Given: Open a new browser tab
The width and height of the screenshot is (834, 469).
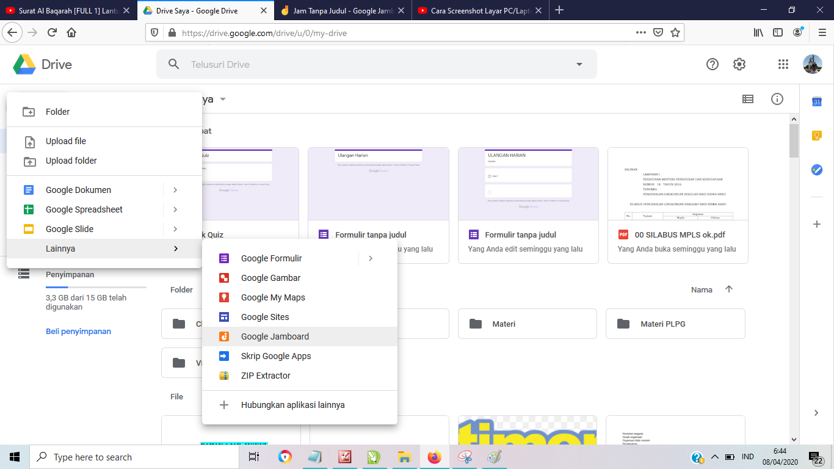Looking at the screenshot, I should coord(559,10).
